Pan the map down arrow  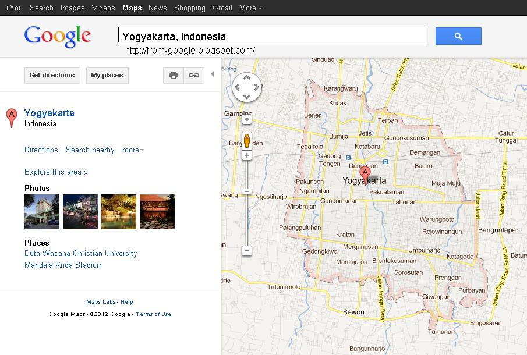(x=247, y=97)
